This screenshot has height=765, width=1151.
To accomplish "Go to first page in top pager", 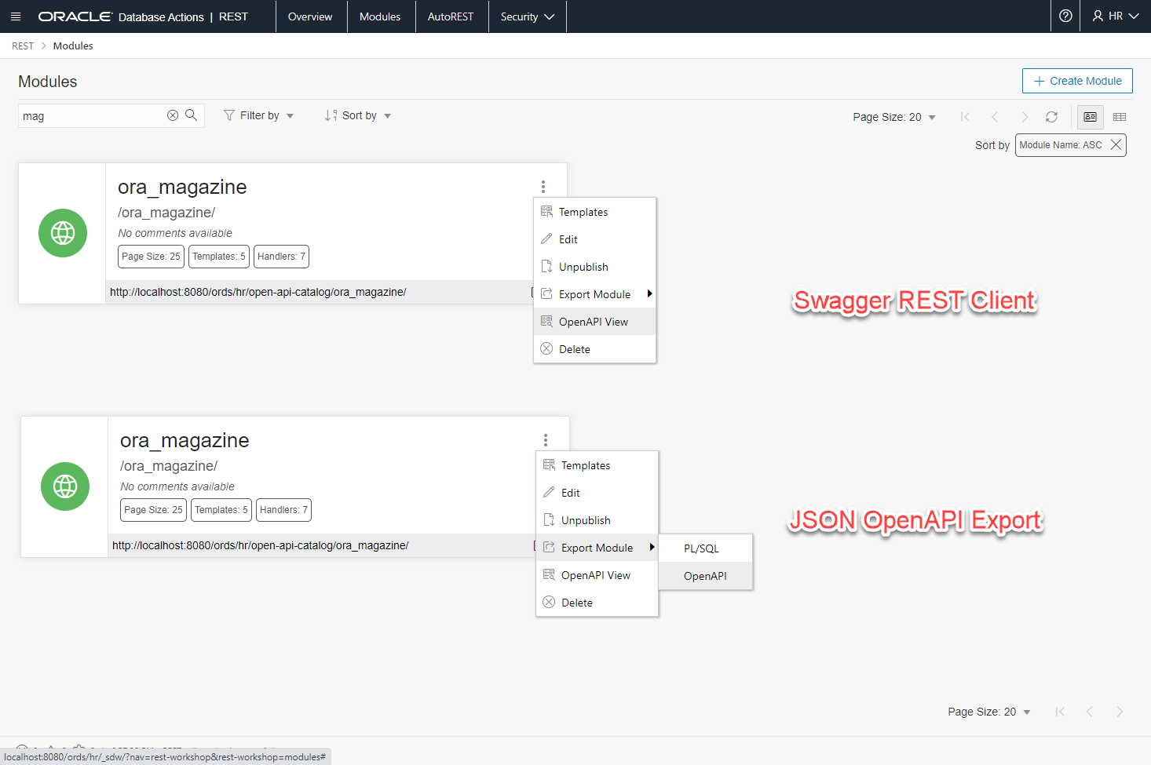I will click(x=965, y=117).
